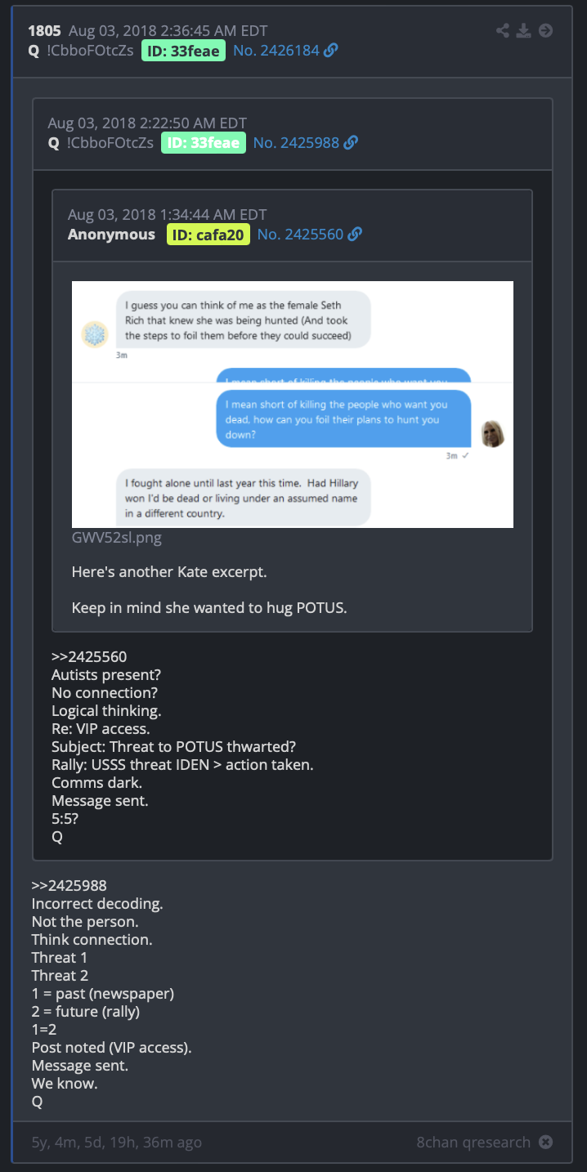Select the yellow ID: cafa20 badge

pos(208,235)
